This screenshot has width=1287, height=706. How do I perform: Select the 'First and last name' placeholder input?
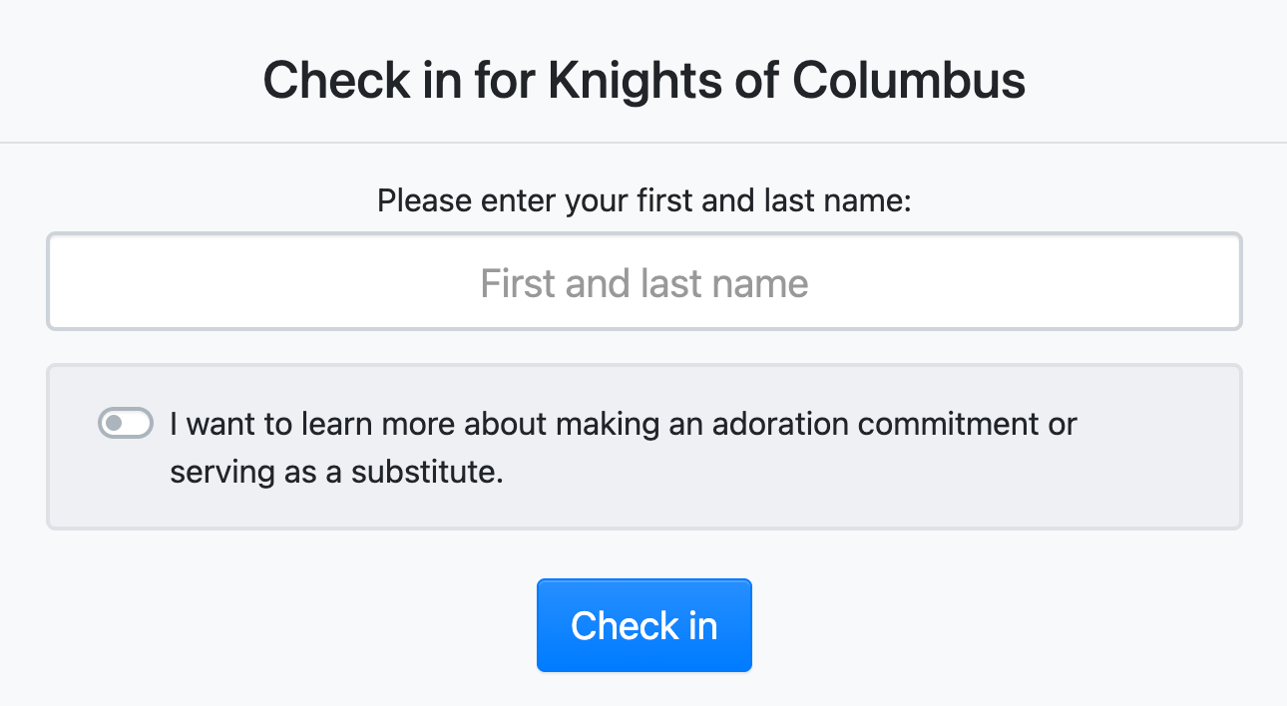click(x=643, y=282)
